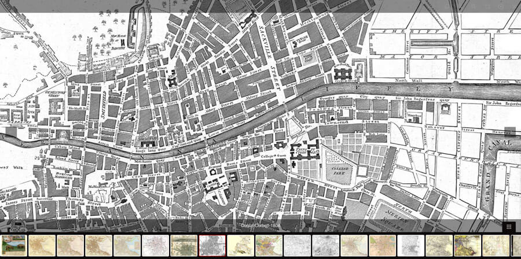Open the pale yellow map after the selected thumbnail

(241, 245)
